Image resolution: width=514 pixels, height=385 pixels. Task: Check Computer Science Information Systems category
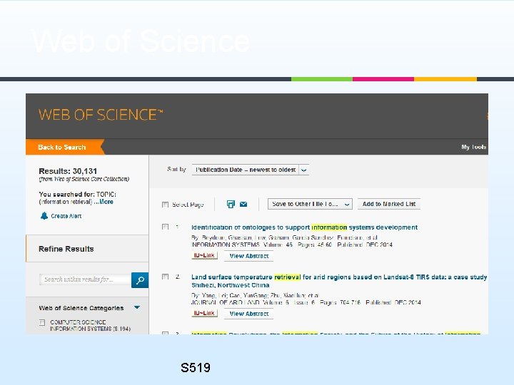point(42,322)
